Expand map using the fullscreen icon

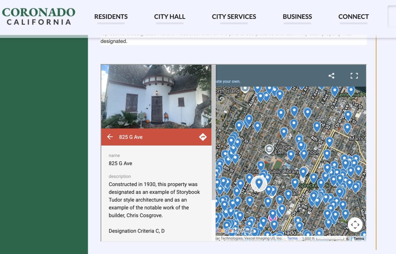click(x=354, y=76)
